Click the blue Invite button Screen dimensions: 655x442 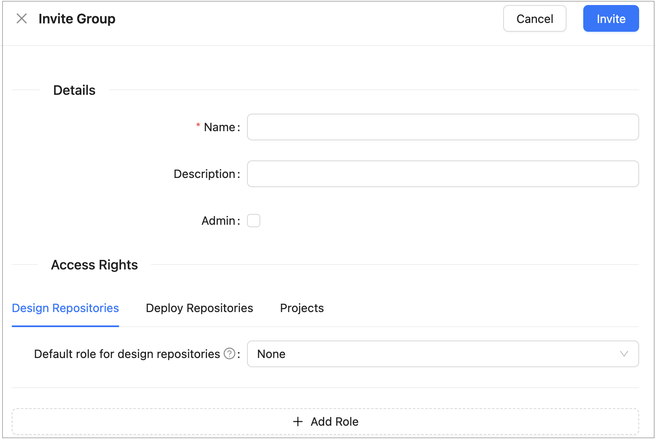(x=610, y=19)
